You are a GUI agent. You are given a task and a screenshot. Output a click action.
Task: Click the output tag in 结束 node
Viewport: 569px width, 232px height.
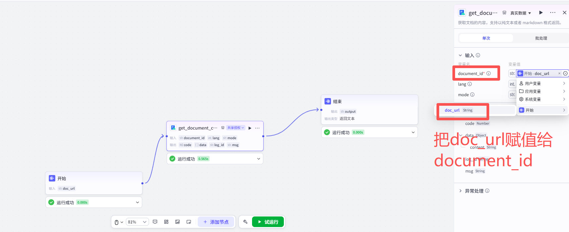click(348, 111)
